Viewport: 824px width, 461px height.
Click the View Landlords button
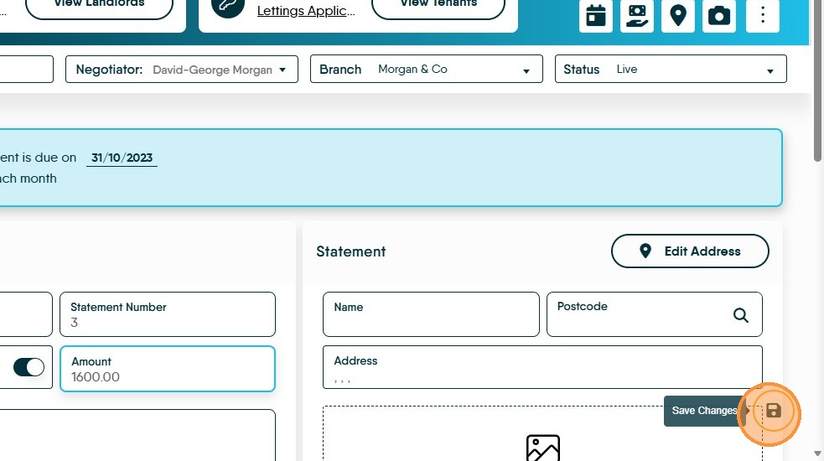(x=99, y=5)
